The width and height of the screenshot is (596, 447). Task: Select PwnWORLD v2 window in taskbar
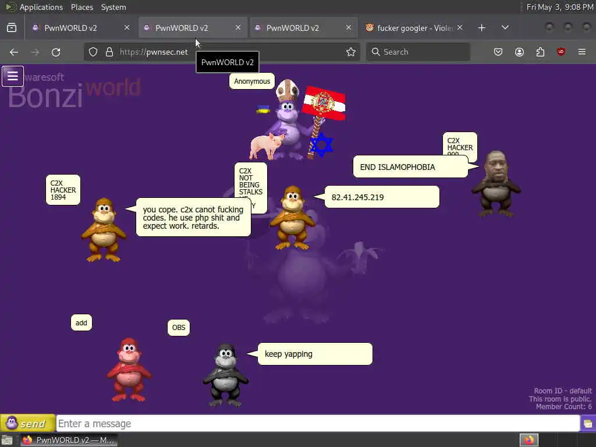click(x=69, y=440)
